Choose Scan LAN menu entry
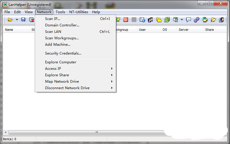 point(76,32)
